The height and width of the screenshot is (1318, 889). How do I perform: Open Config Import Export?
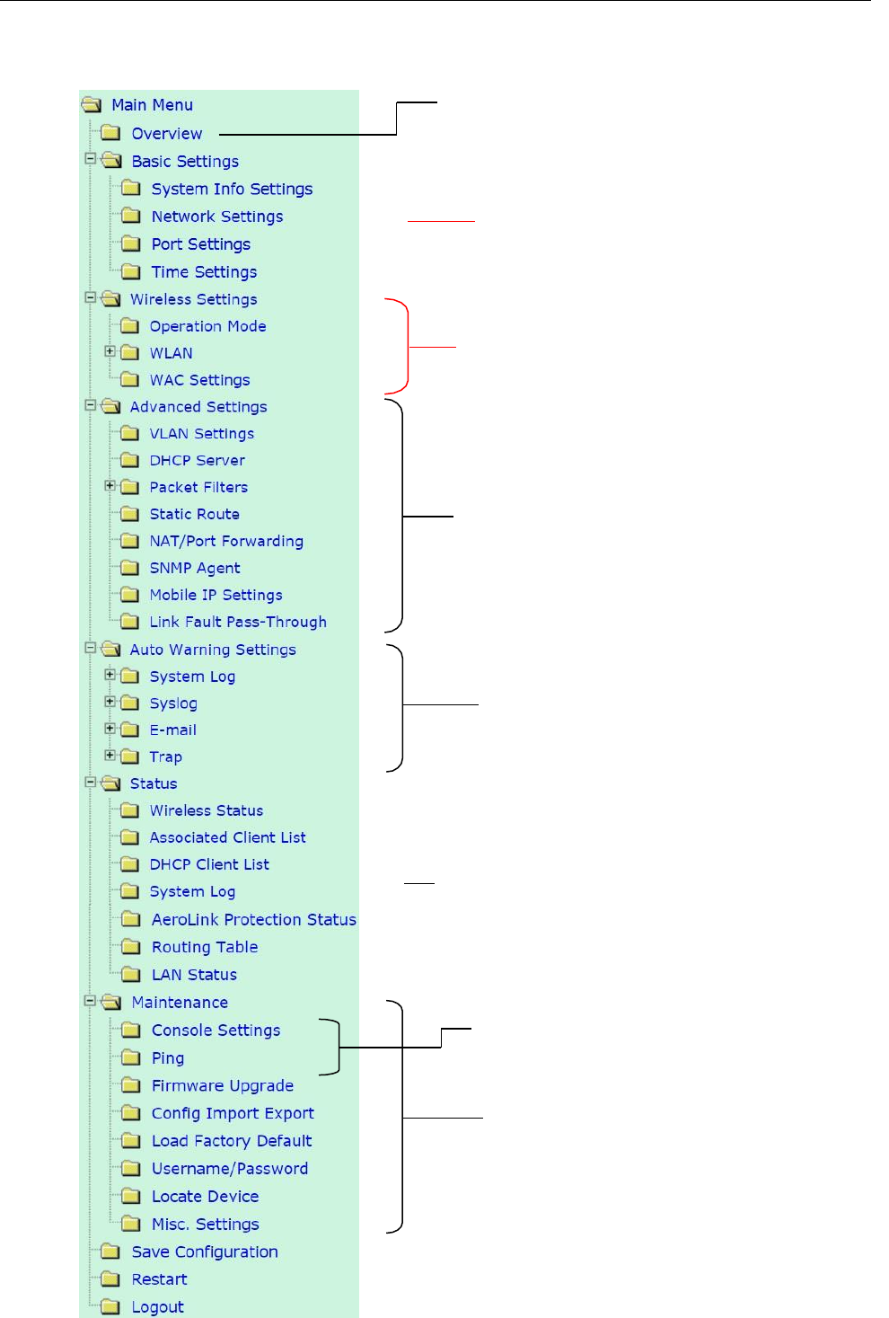tap(233, 1113)
